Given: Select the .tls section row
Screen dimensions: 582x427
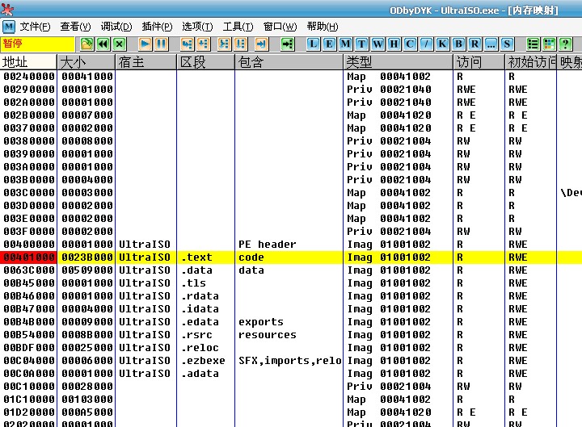Looking at the screenshot, I should [291, 283].
